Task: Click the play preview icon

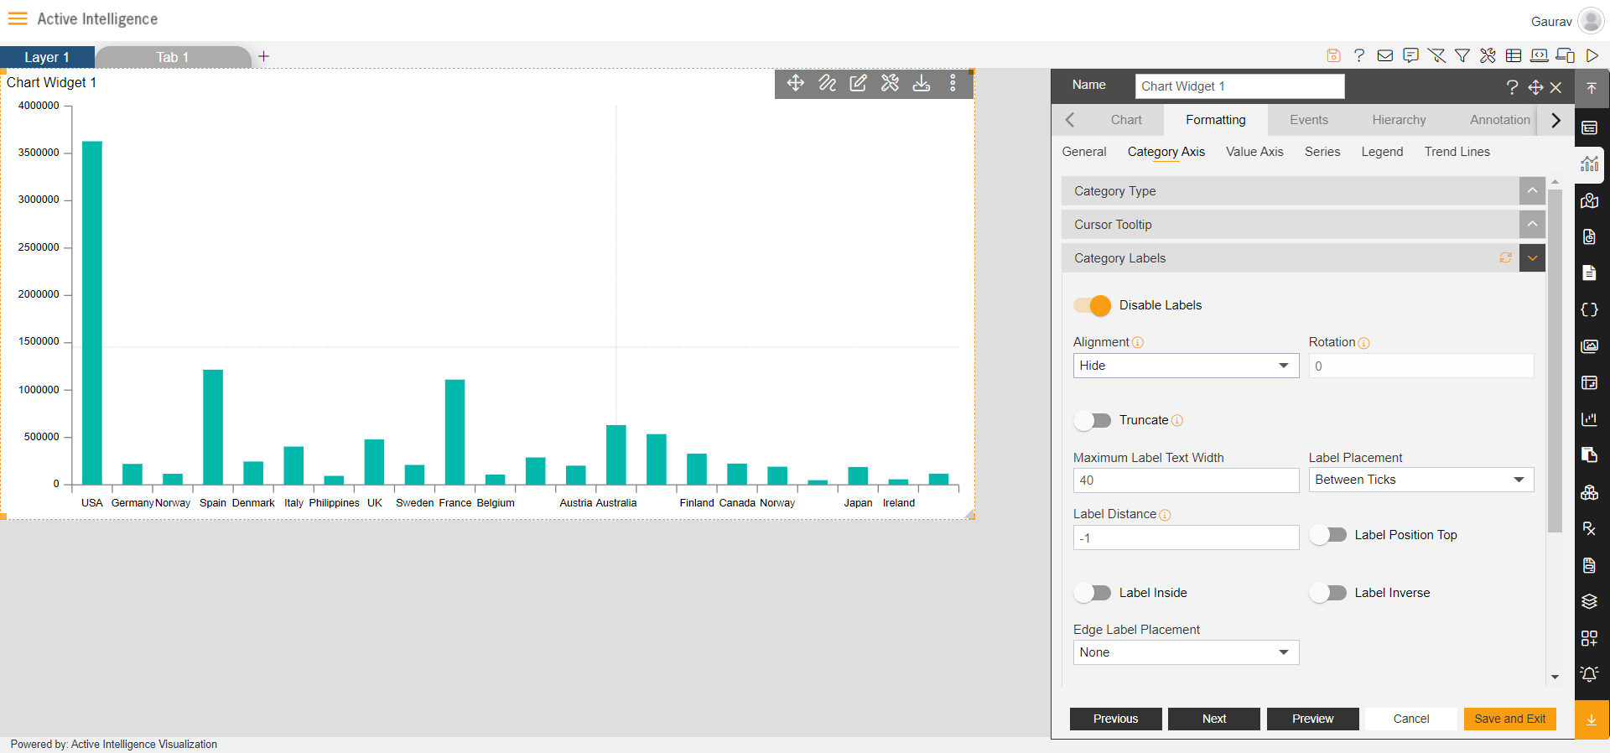Action: [x=1592, y=55]
